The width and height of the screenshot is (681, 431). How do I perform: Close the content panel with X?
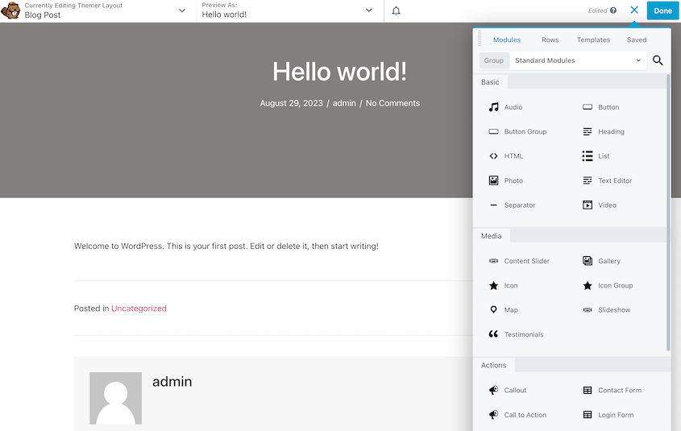tap(634, 10)
